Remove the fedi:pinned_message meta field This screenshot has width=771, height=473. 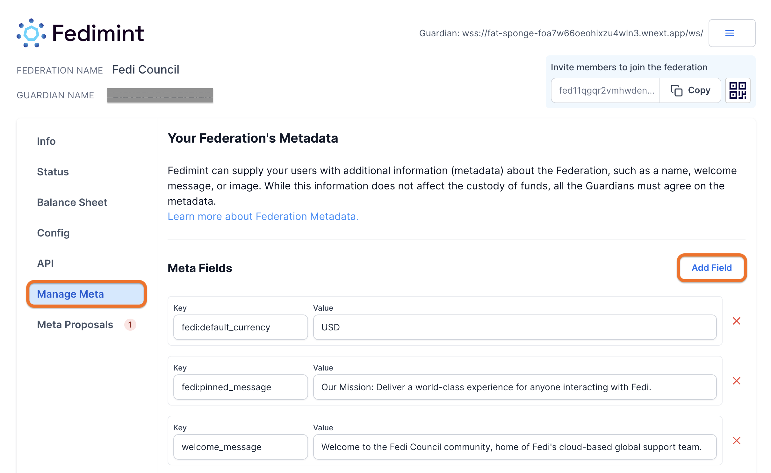pyautogui.click(x=736, y=381)
